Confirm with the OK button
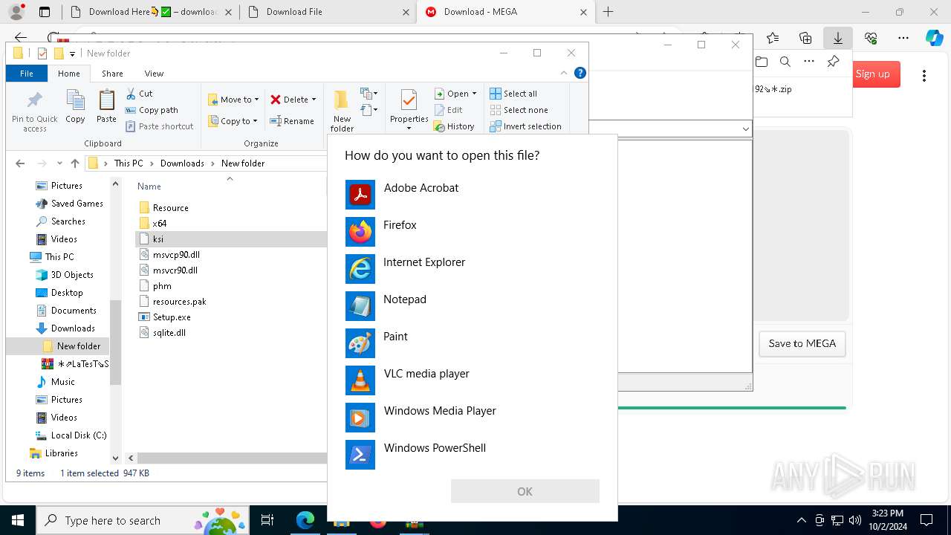Image resolution: width=951 pixels, height=535 pixels. (525, 491)
